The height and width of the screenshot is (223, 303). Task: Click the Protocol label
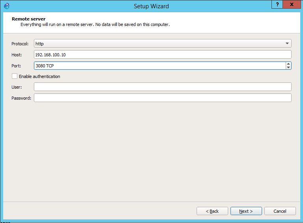(20, 44)
